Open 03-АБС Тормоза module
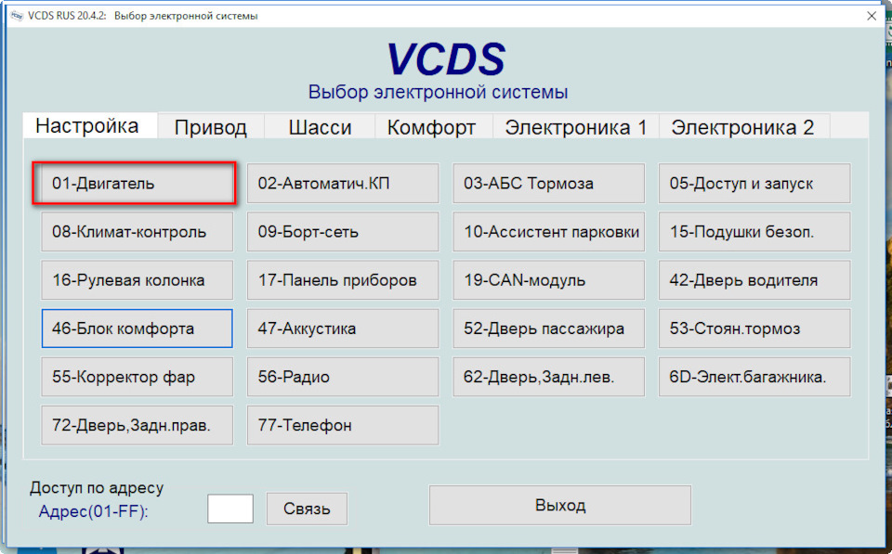This screenshot has height=554, width=892. [548, 183]
